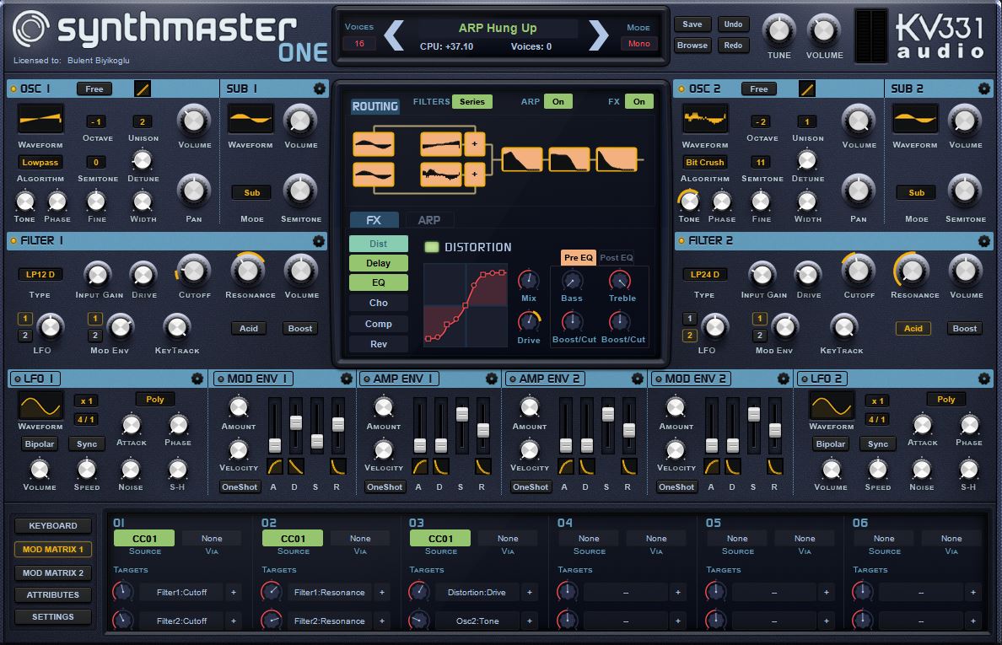This screenshot has height=645, width=1002.
Task: Click the FILTER 2 gear icon
Action: [x=984, y=241]
